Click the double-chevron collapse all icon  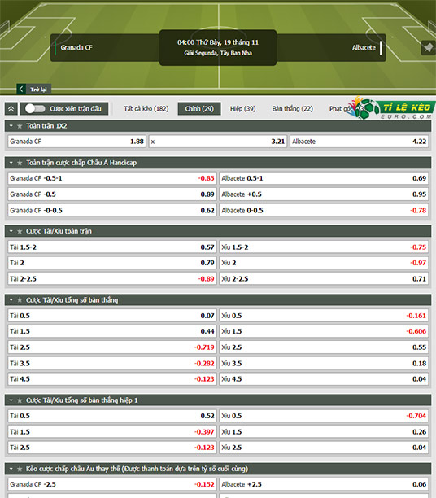[x=11, y=109]
